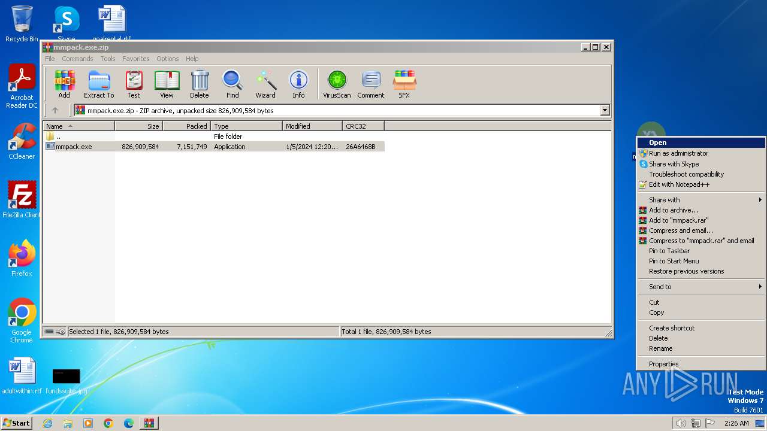Image resolution: width=767 pixels, height=431 pixels.
Task: Click the View file icon
Action: coord(167,84)
